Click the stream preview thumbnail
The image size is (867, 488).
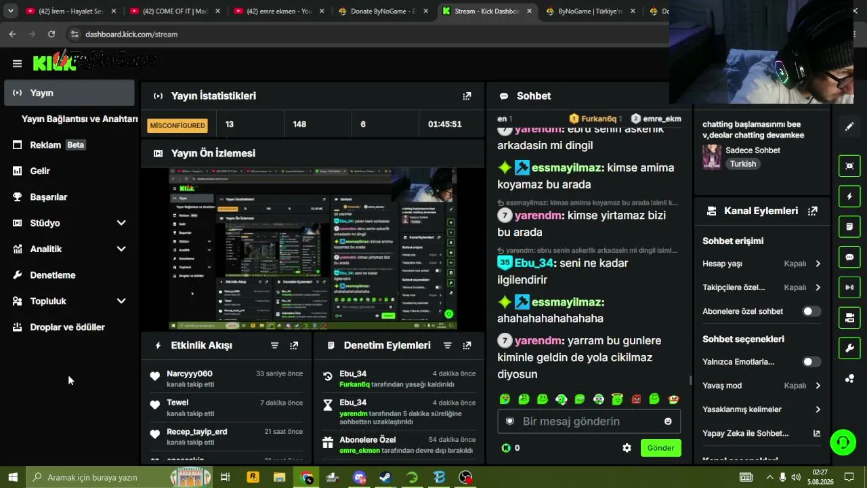(313, 249)
